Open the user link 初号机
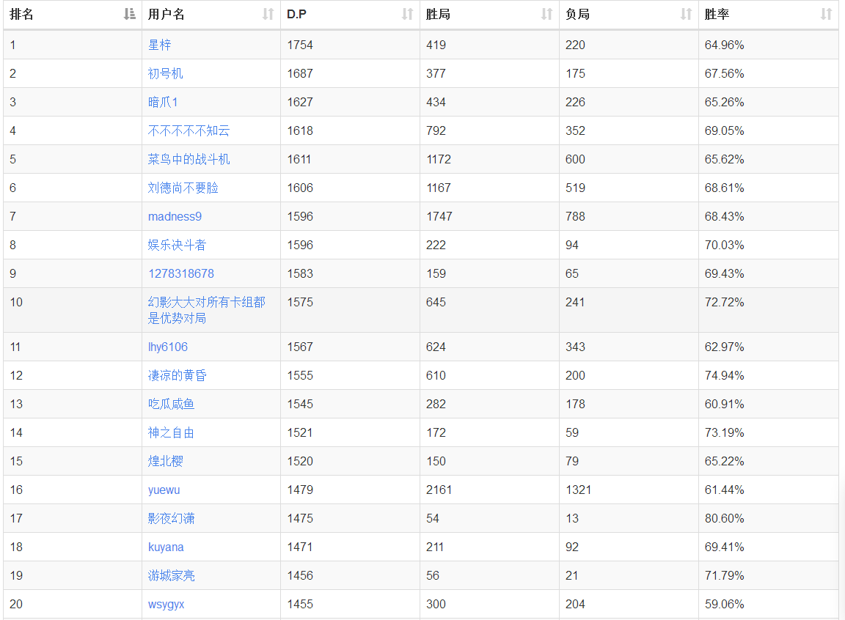The width and height of the screenshot is (845, 620). pos(165,73)
